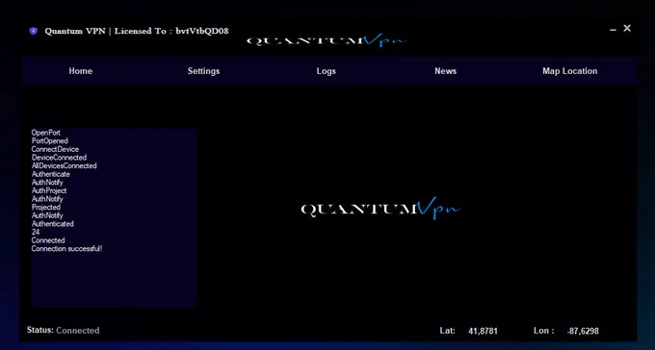Image resolution: width=655 pixels, height=350 pixels.
Task: Click the Connected status value at bottom
Action: pos(78,331)
